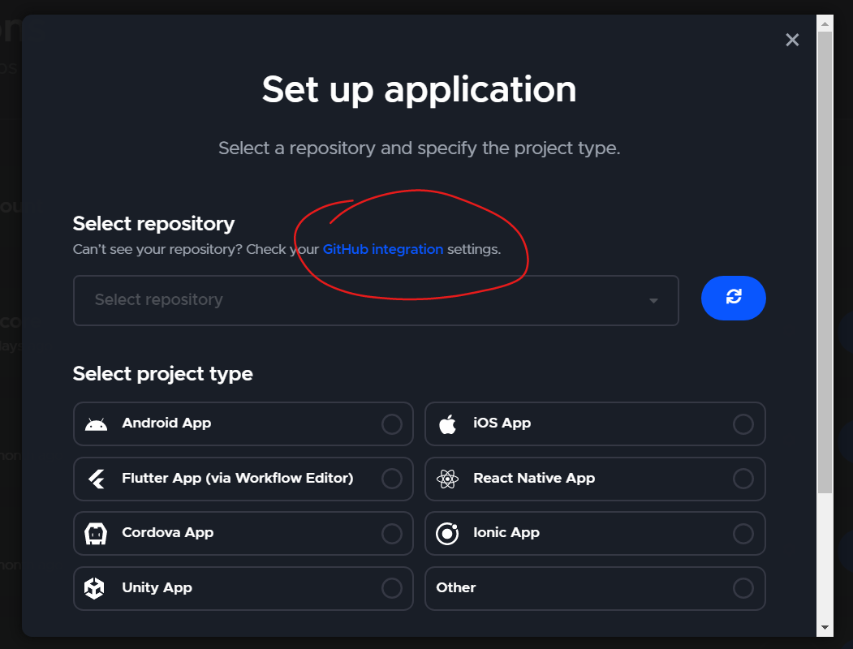Click the React Native atom icon
Viewport: 853px width, 649px height.
point(447,479)
